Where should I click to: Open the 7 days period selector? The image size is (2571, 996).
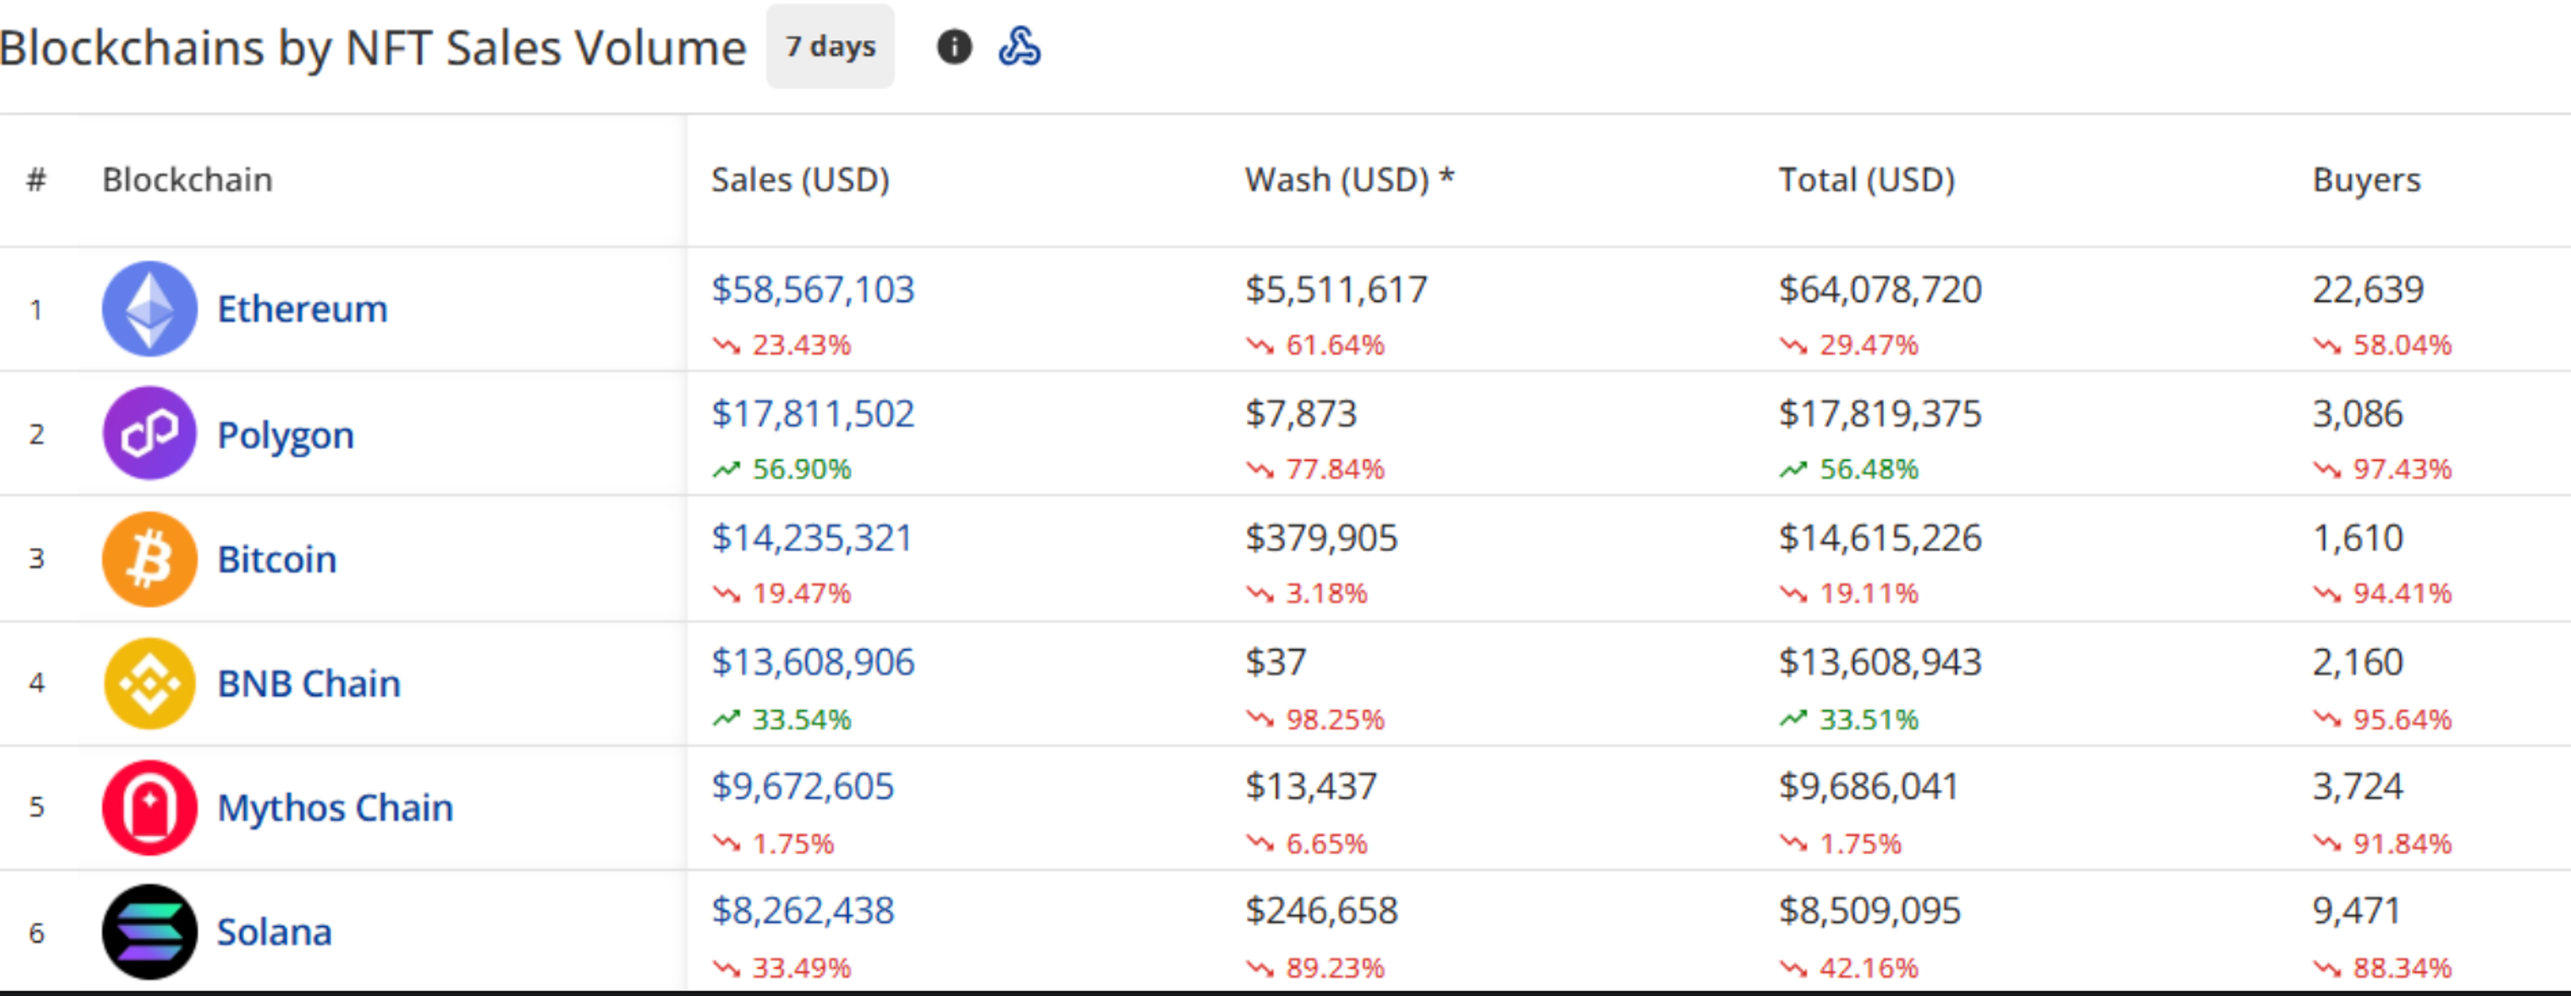tap(830, 47)
